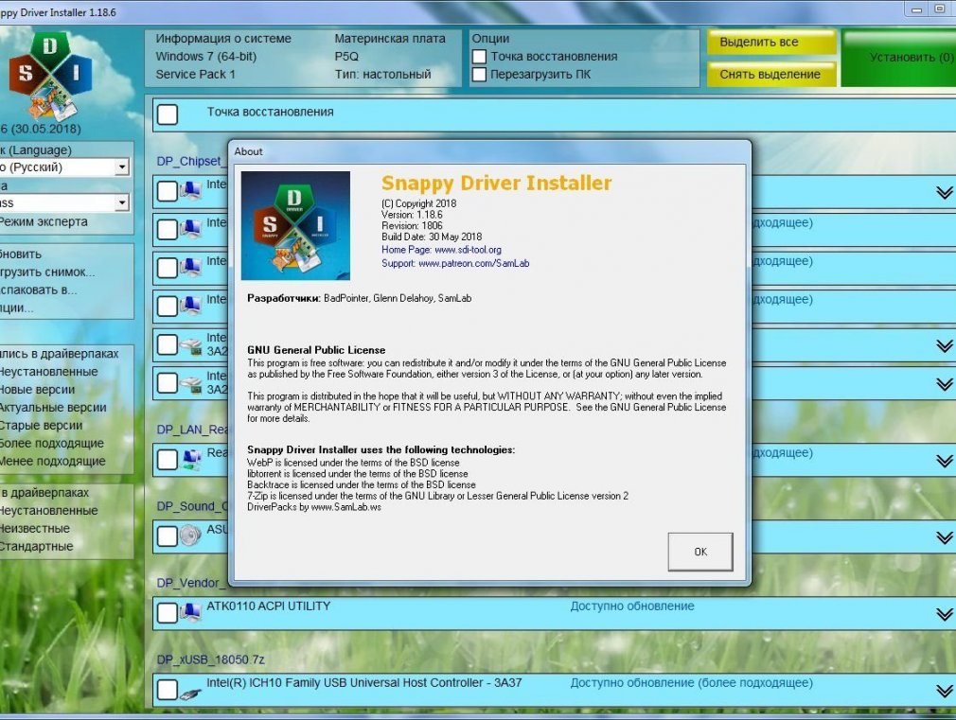The width and height of the screenshot is (956, 720).
Task: Check the Точка восстановления list row checkbox
Action: [x=167, y=114]
